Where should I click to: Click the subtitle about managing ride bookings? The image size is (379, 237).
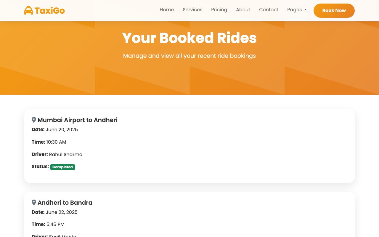tap(189, 56)
